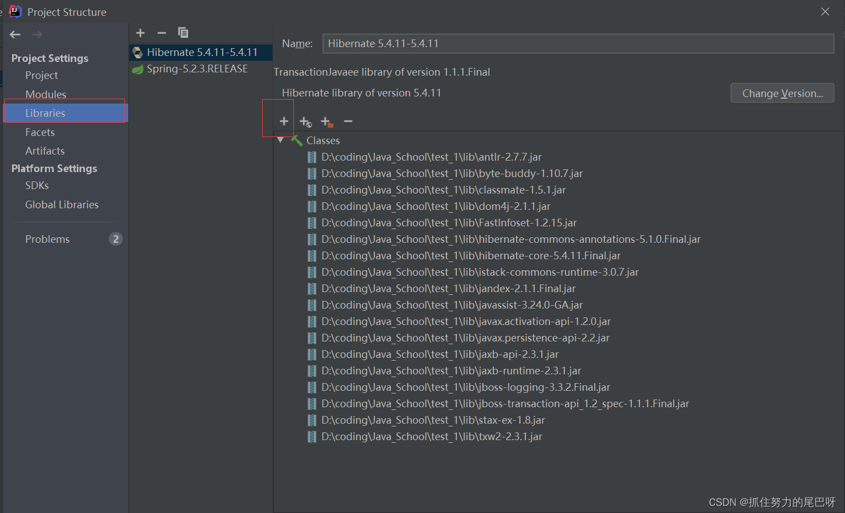Click jar icon beside stax-ex-1.8.jar
The height and width of the screenshot is (513, 845).
pos(312,420)
